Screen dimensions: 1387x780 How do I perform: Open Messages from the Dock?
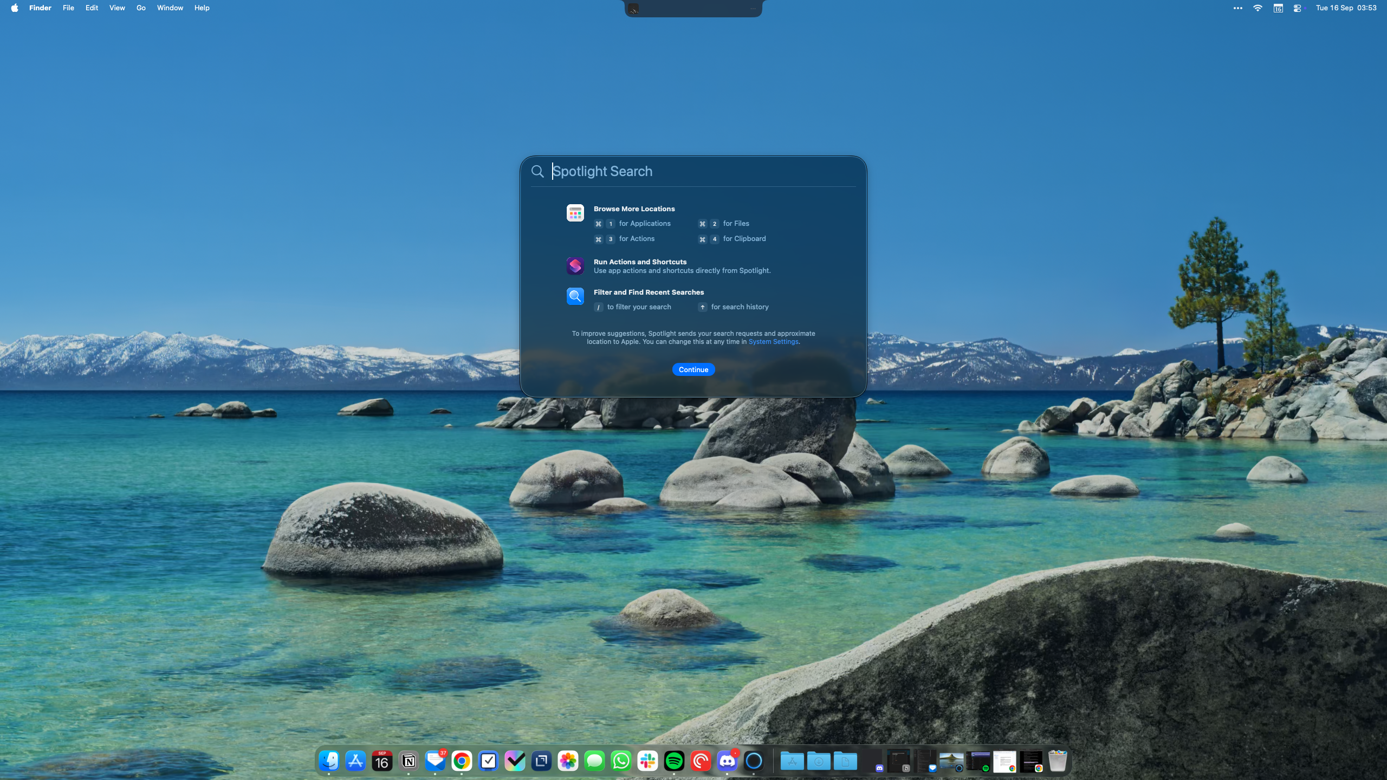594,761
